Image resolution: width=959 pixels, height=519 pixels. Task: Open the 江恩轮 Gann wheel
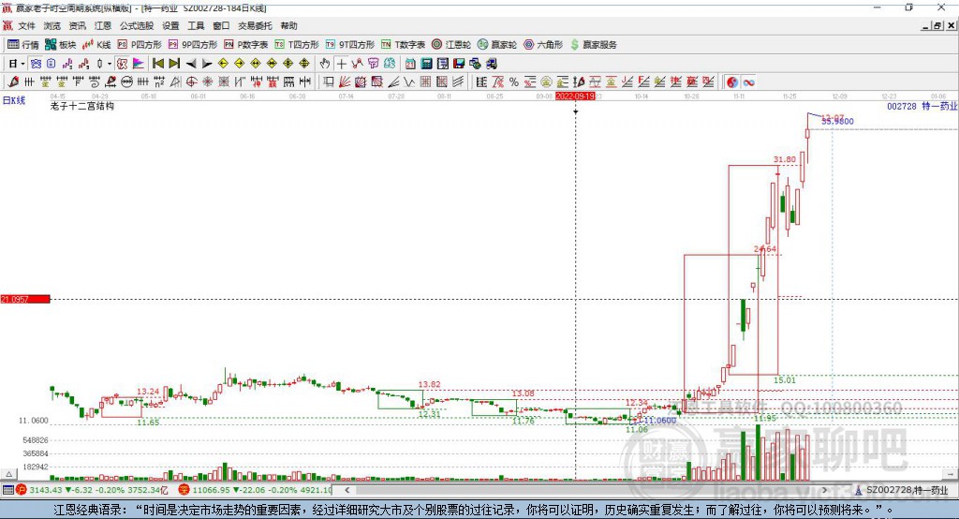tap(451, 45)
